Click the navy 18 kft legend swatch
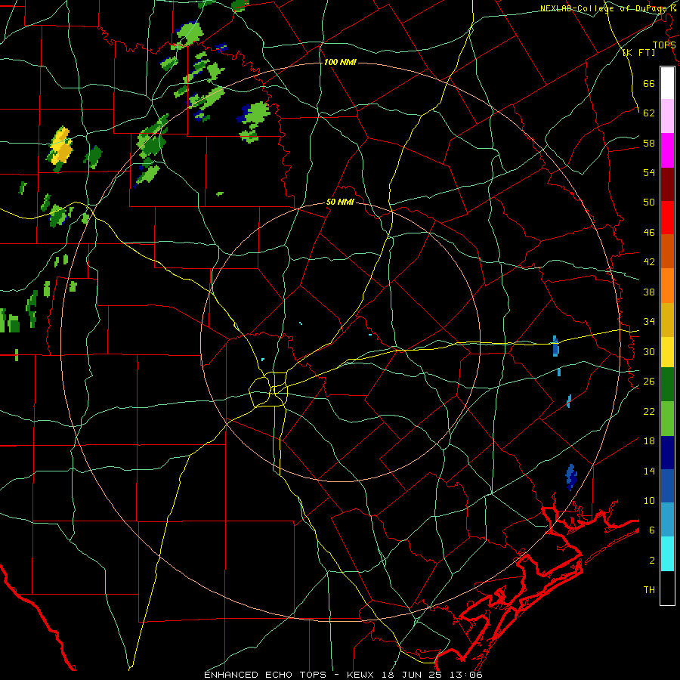This screenshot has height=680, width=680. click(x=667, y=453)
